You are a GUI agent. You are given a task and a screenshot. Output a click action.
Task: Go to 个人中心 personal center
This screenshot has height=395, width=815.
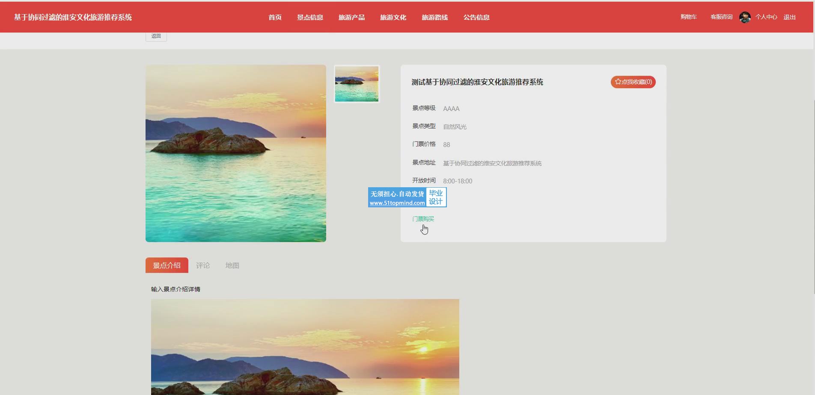point(766,17)
